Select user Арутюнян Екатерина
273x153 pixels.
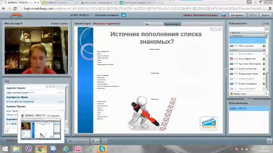[247, 64]
